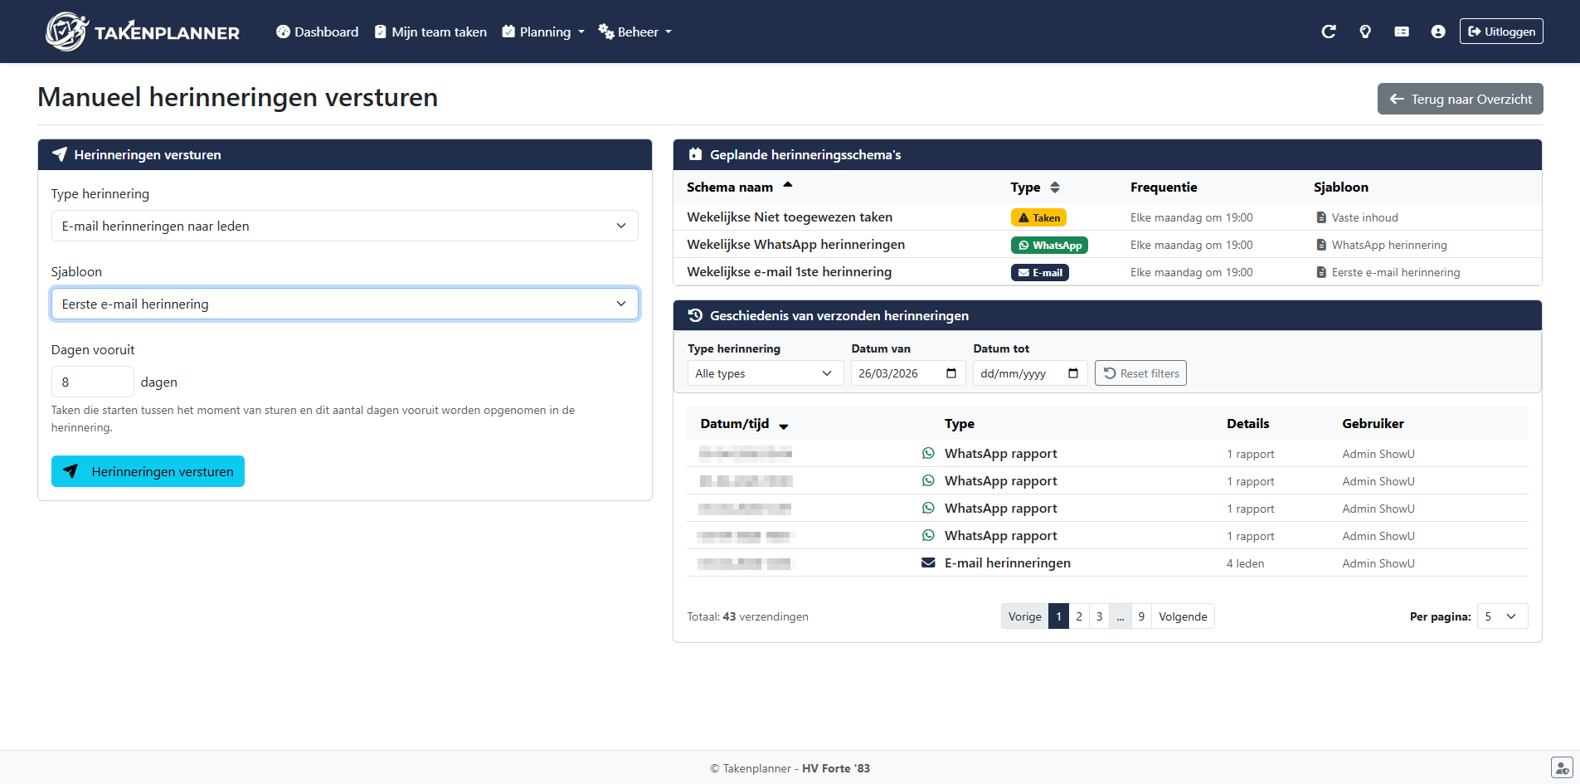This screenshot has height=784, width=1580.
Task: Click the bottom-right corner user icon
Action: [1561, 768]
